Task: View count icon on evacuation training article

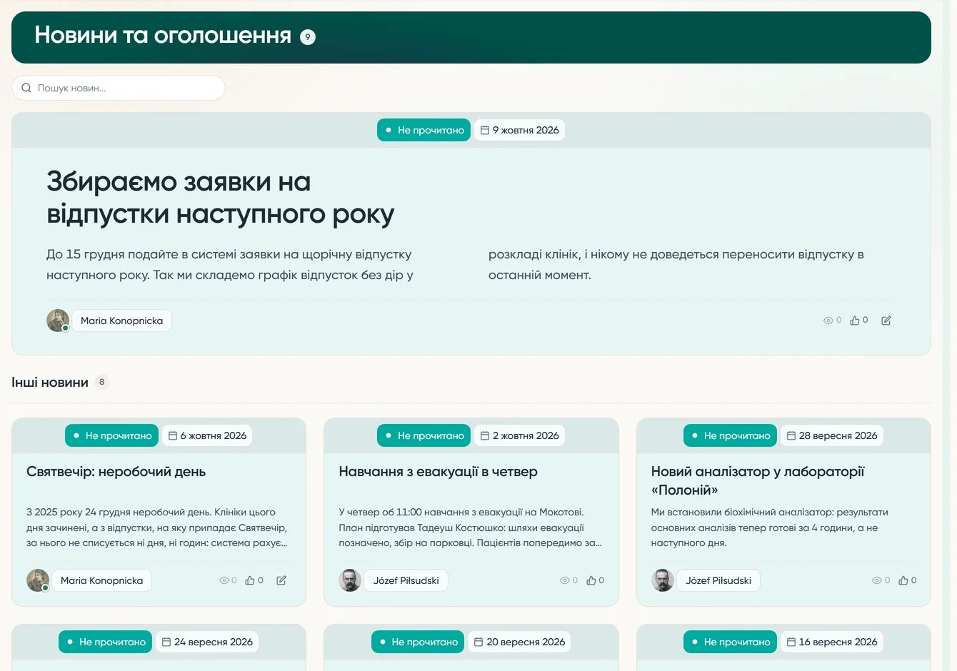Action: [565, 580]
